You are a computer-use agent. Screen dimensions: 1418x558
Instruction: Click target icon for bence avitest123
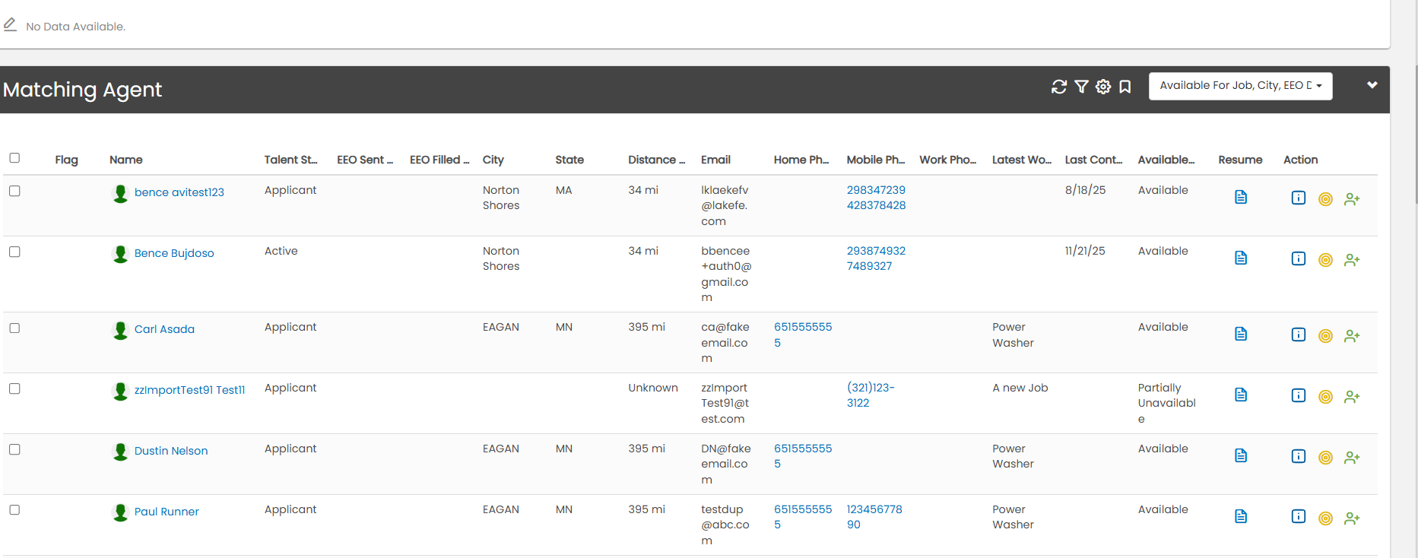[1325, 199]
